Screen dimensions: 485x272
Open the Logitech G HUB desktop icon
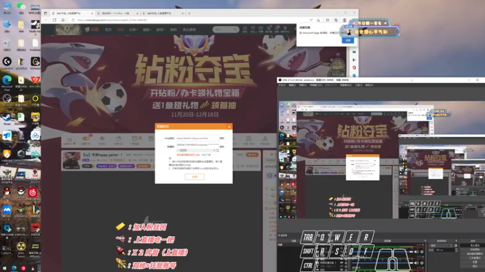(x=7, y=63)
